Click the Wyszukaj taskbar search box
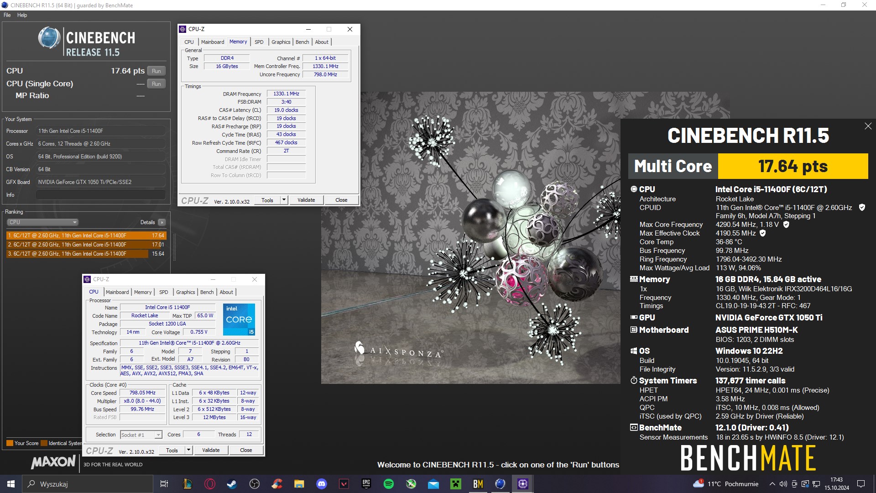This screenshot has height=493, width=876. 88,484
